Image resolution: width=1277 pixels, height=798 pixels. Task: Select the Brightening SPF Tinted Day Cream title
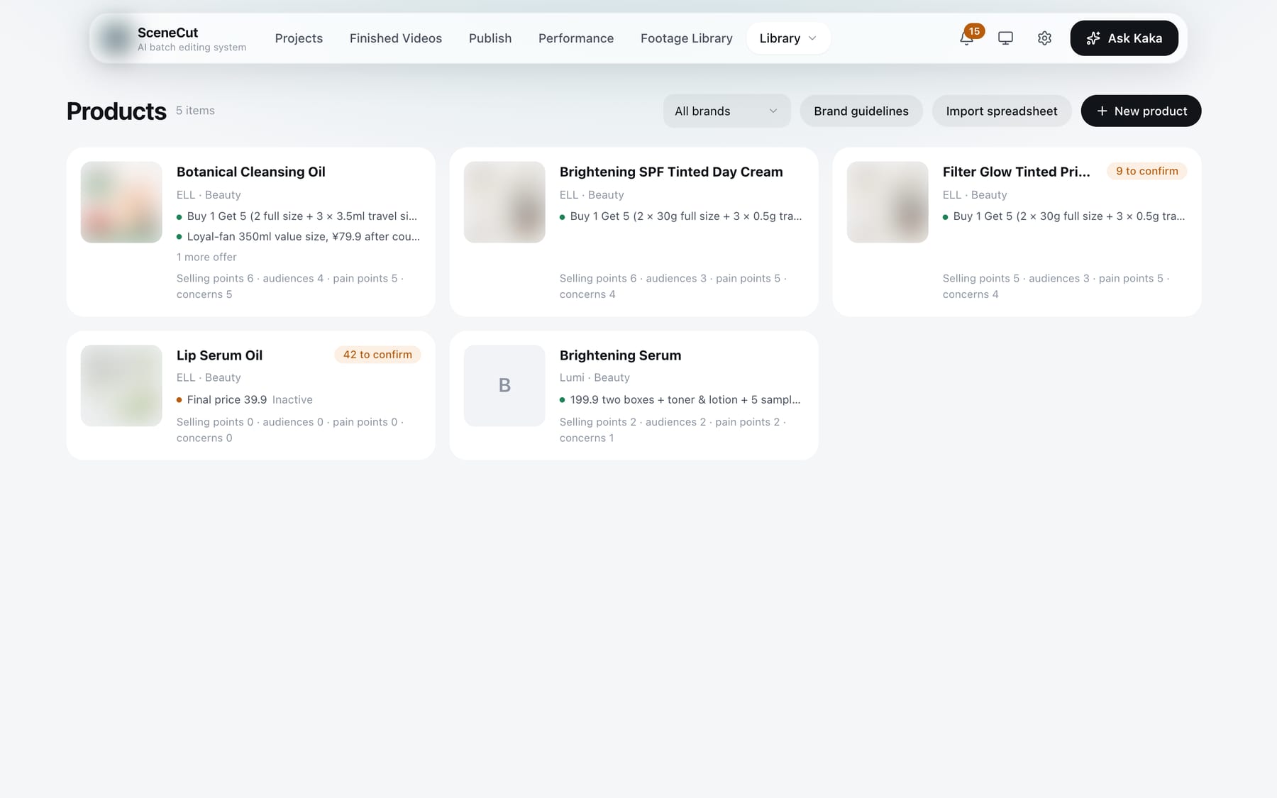(671, 172)
